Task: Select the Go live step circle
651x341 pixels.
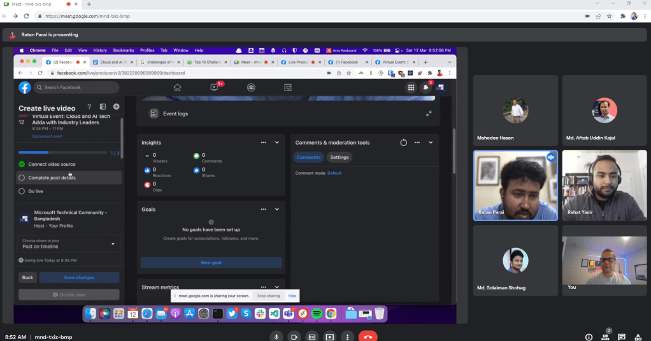Action: [22, 191]
